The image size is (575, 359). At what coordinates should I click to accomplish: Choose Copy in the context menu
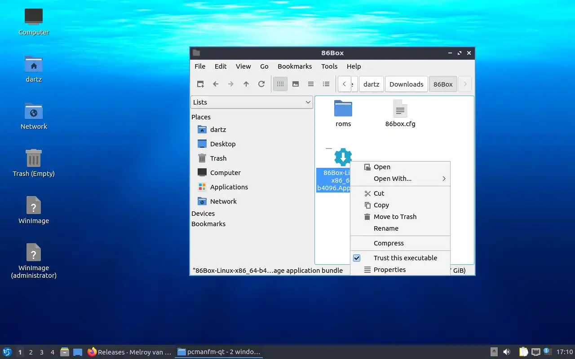pos(400,205)
